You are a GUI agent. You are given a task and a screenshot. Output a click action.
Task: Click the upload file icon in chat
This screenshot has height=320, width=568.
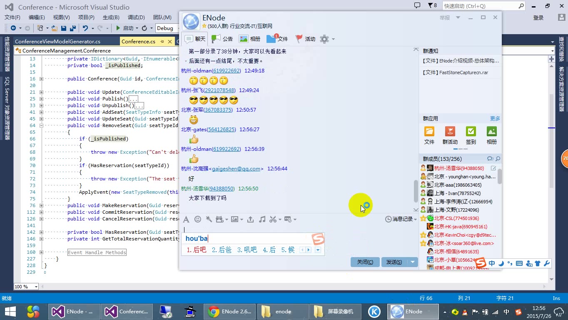click(250, 219)
